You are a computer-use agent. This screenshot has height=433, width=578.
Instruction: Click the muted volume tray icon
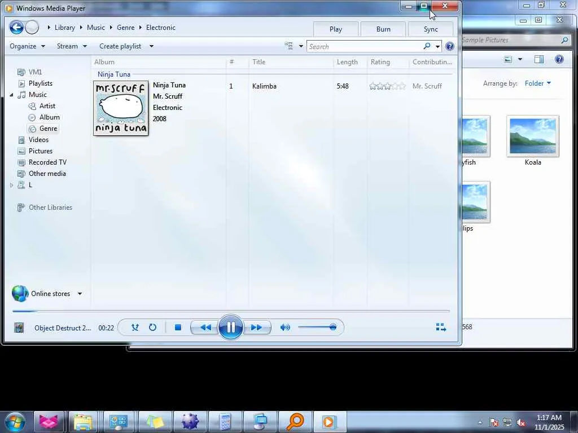pos(521,422)
